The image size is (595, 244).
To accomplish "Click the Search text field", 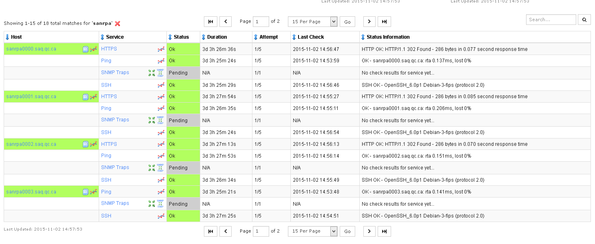I will pyautogui.click(x=551, y=20).
